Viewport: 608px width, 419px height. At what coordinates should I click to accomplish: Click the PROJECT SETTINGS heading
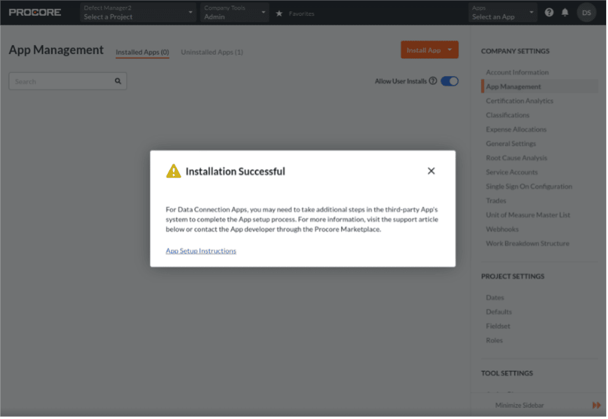point(513,277)
